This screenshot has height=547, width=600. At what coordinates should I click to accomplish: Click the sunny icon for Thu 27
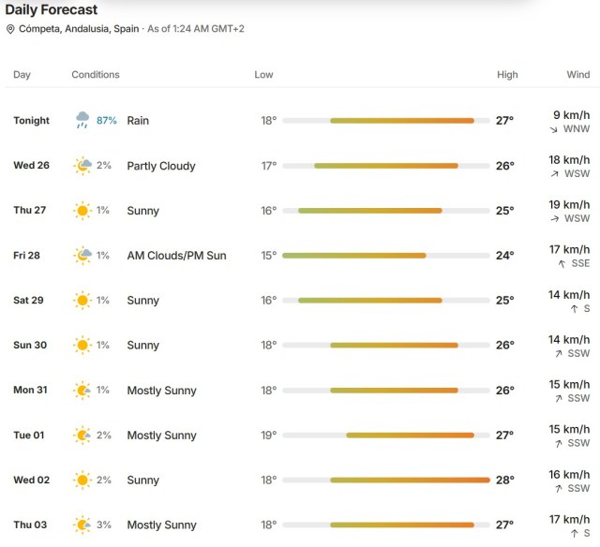[82, 211]
